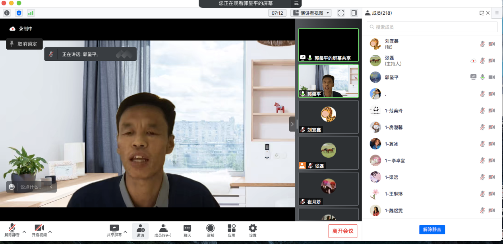Click 取消锁定 unpin button

(24, 44)
